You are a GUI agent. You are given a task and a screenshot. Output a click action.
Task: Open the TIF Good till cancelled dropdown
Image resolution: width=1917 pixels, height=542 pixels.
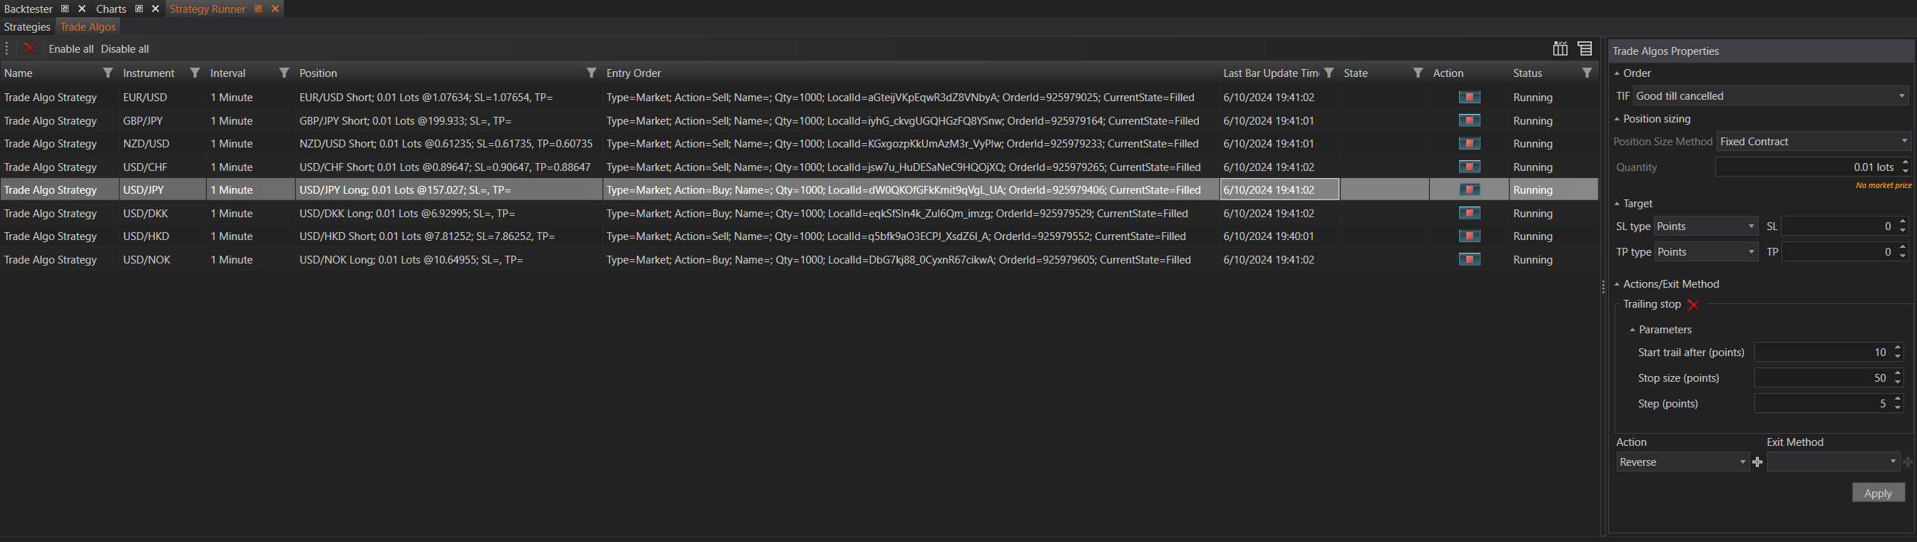point(1770,96)
